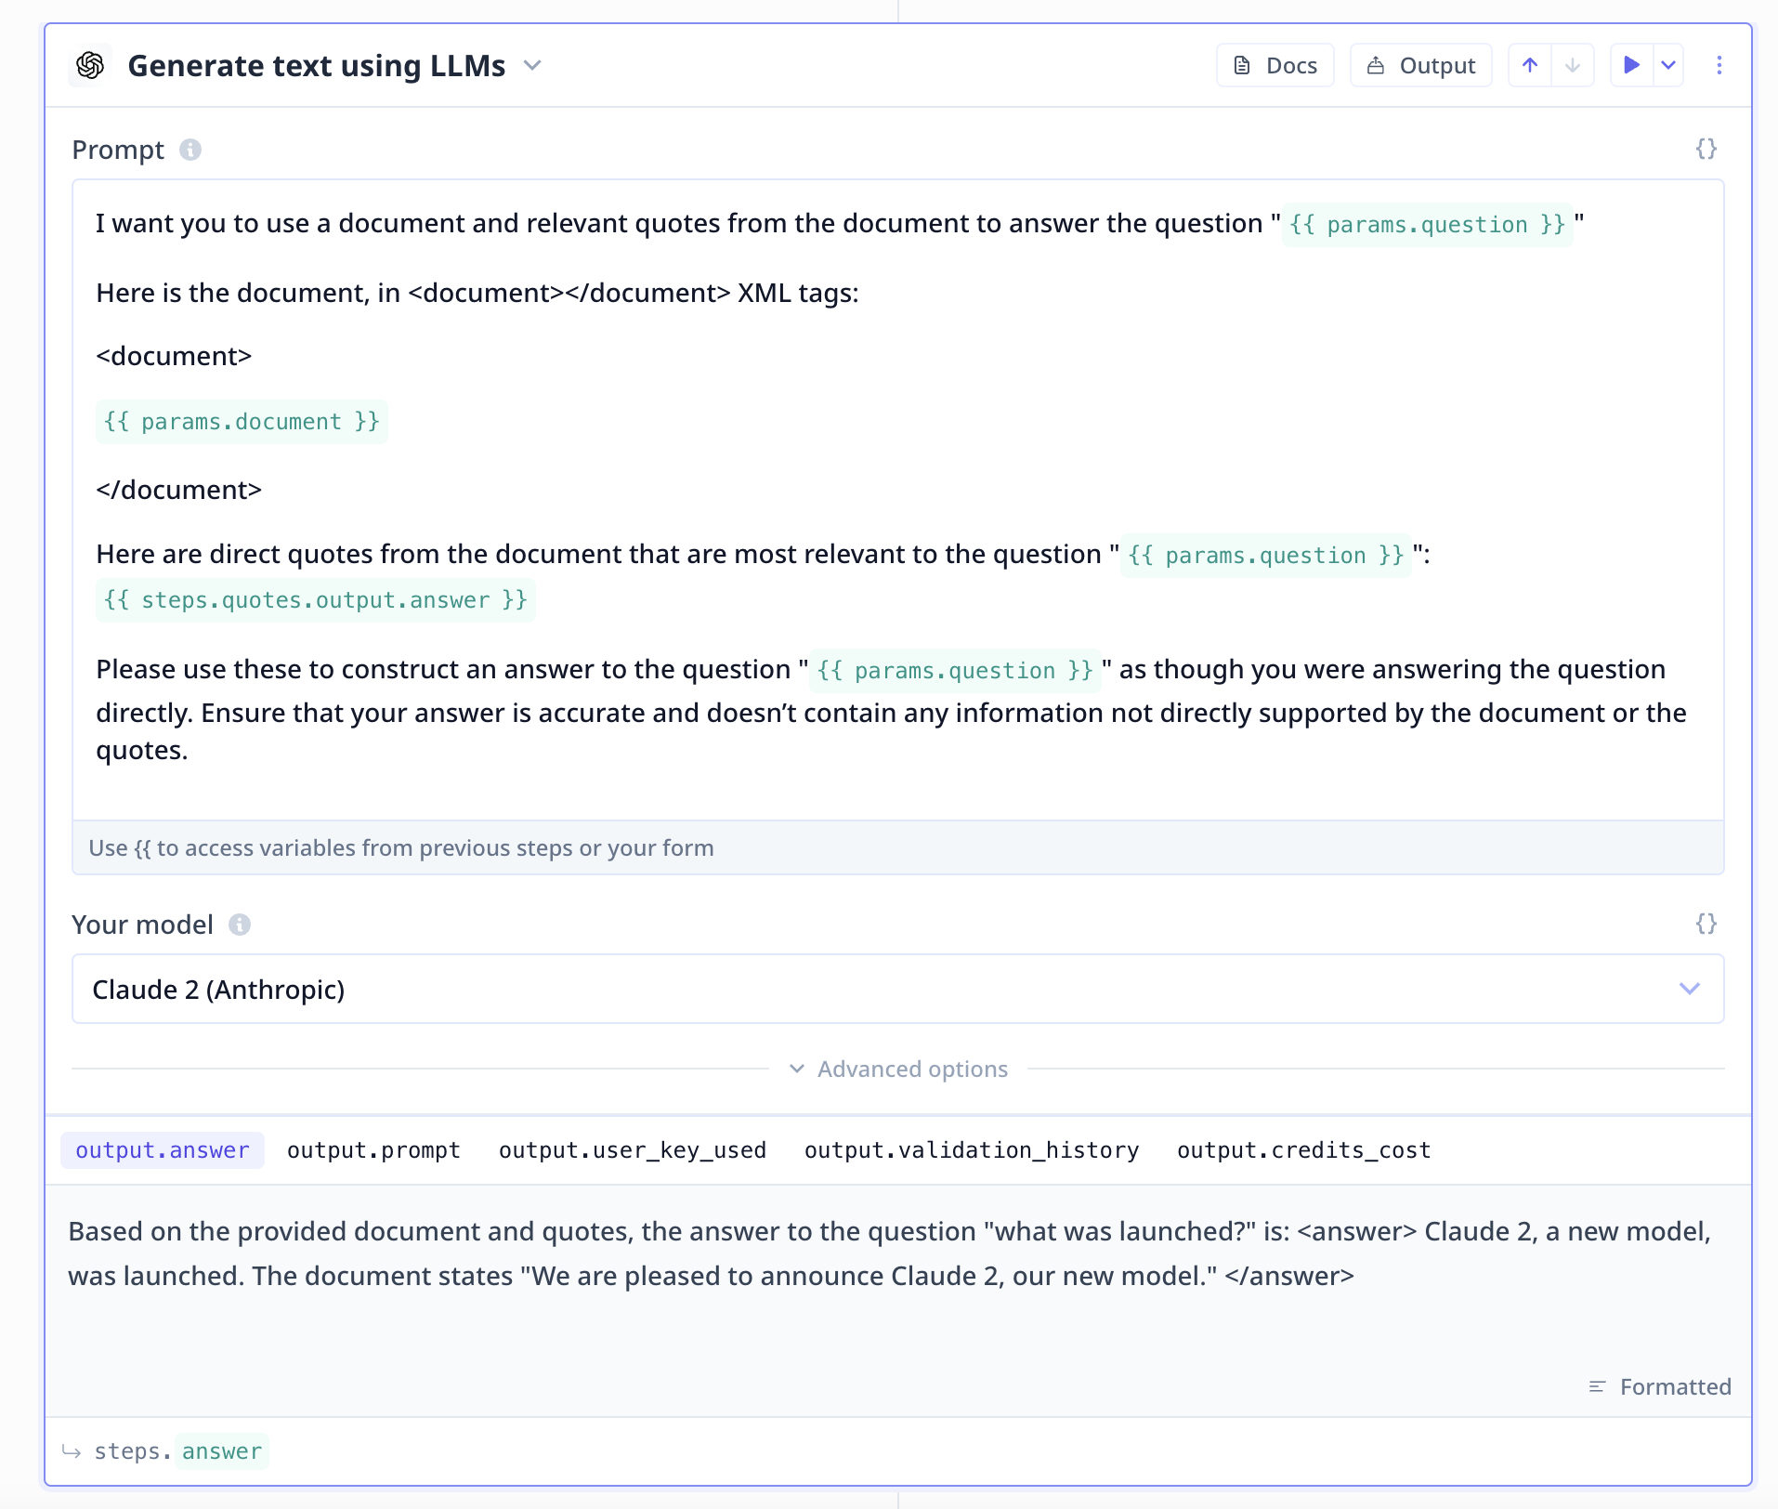This screenshot has width=1778, height=1509.
Task: Open the run options dropdown arrow
Action: click(x=1668, y=65)
